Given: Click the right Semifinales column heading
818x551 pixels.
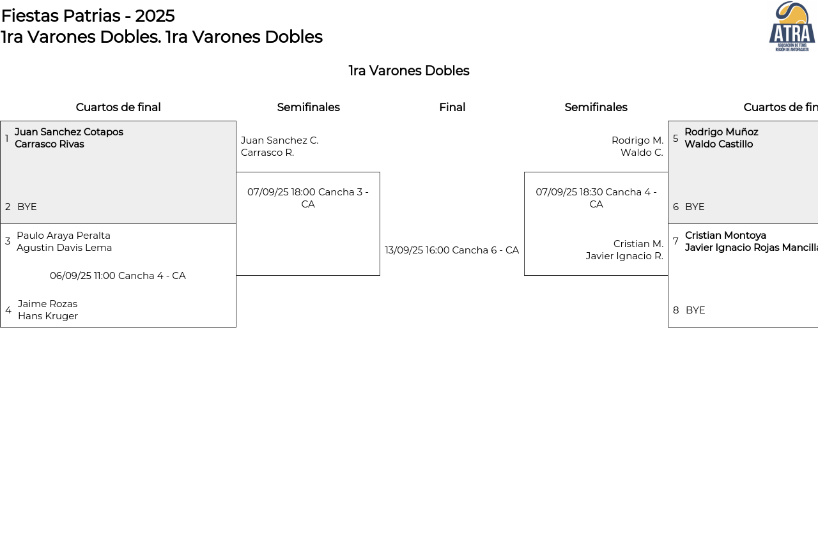Looking at the screenshot, I should point(596,107).
